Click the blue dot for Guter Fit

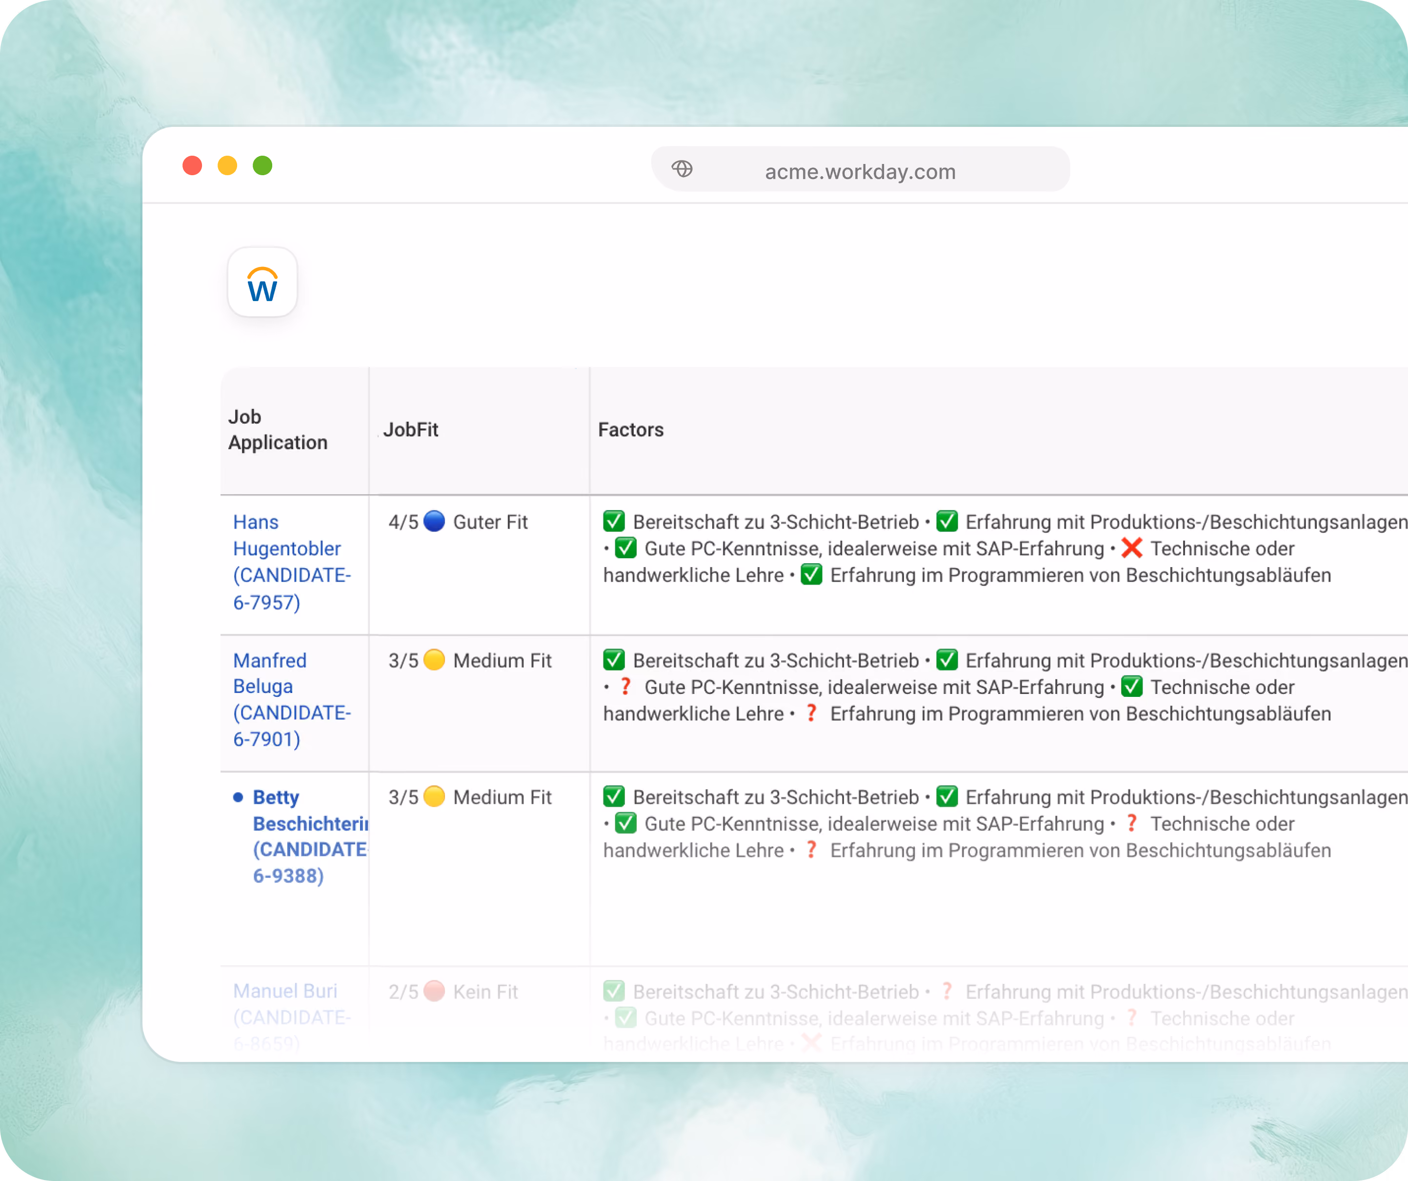pos(435,521)
